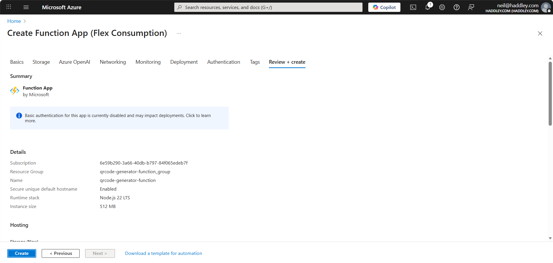Open the notifications bell
The image size is (553, 263).
[x=428, y=7]
